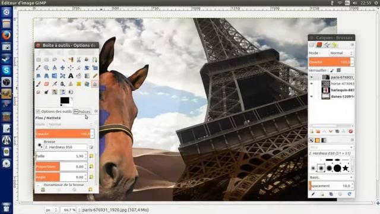The height and width of the screenshot is (214, 380).
Task: Switch to the Layers tab
Action: coord(312,45)
